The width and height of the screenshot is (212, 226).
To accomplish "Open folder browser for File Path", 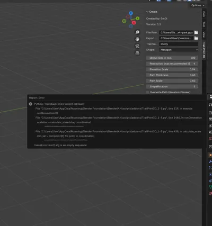I will (196, 32).
